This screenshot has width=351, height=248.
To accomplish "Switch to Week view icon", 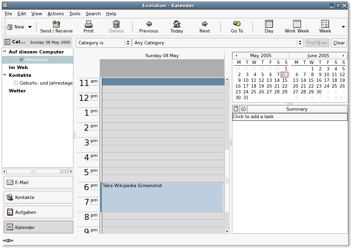I will [325, 24].
